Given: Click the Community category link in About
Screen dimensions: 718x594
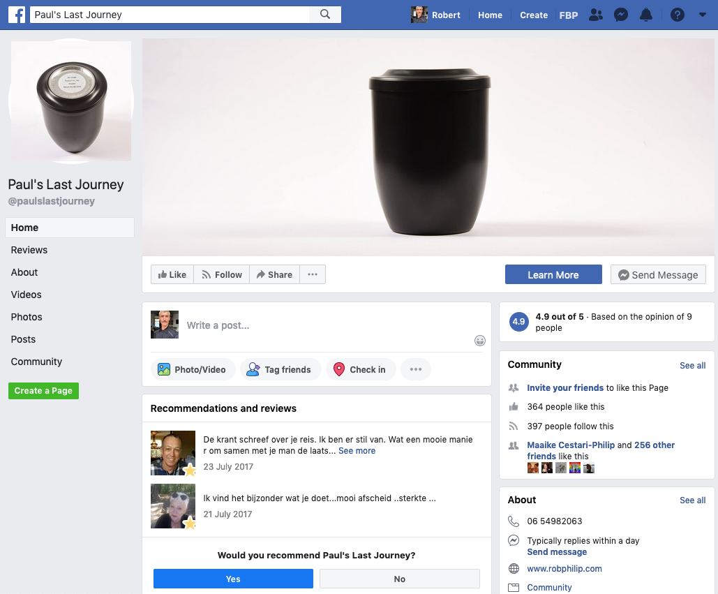Looking at the screenshot, I should tap(549, 588).
